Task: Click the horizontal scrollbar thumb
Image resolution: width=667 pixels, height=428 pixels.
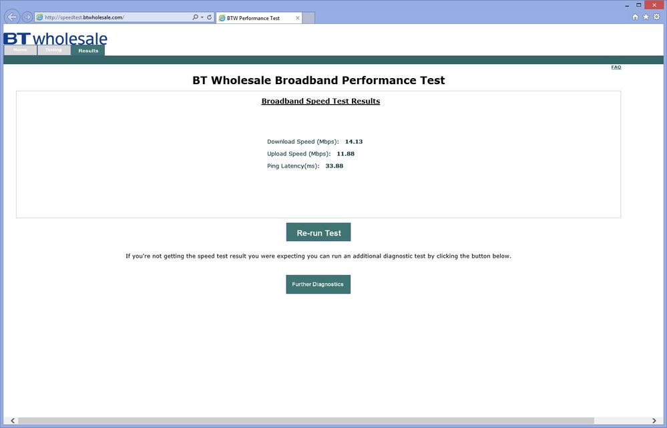Action: [x=306, y=421]
